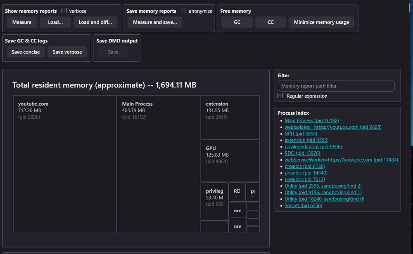Save concise GC & CC logs
Screen dimensions: 413x254
pos(26,52)
